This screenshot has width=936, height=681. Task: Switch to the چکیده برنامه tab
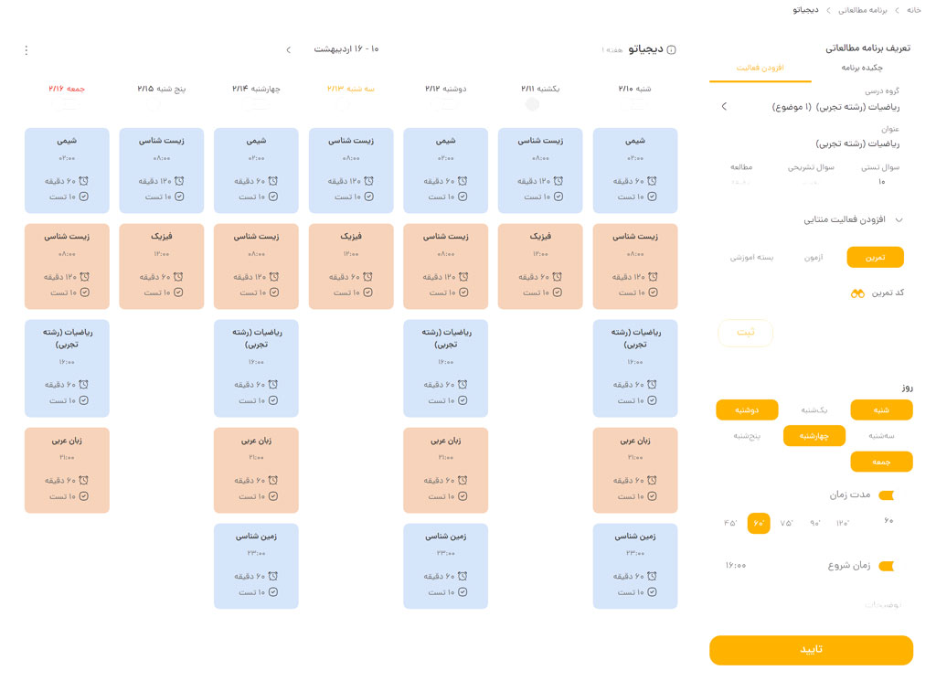[x=861, y=68]
